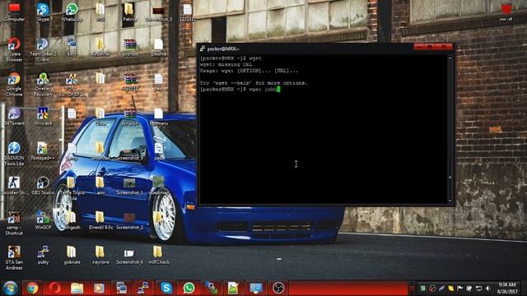
Task: Open Skype from the taskbar
Action: click(x=166, y=288)
